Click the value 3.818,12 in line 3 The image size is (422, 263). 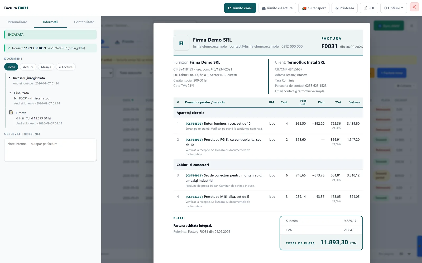click(x=353, y=175)
